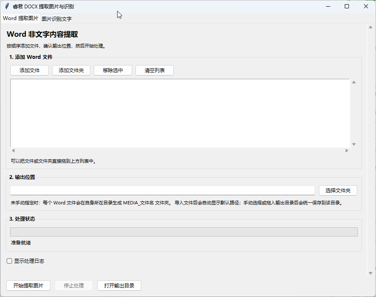376x297 pixels.
Task: Click 移除选中 to remove selected files
Action: click(x=113, y=70)
